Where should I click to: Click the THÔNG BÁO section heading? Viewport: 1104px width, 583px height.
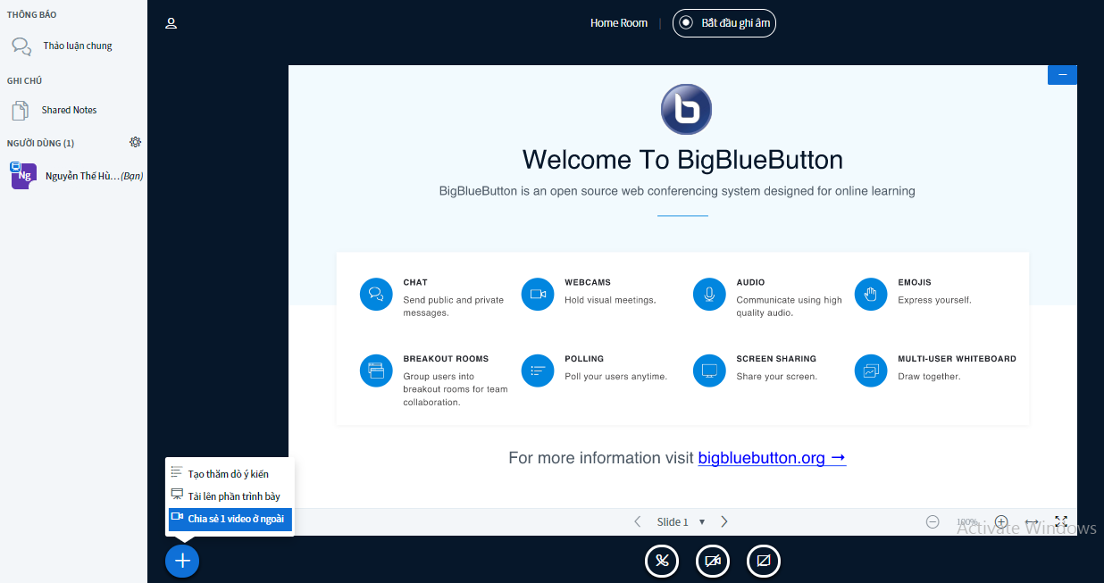click(32, 15)
